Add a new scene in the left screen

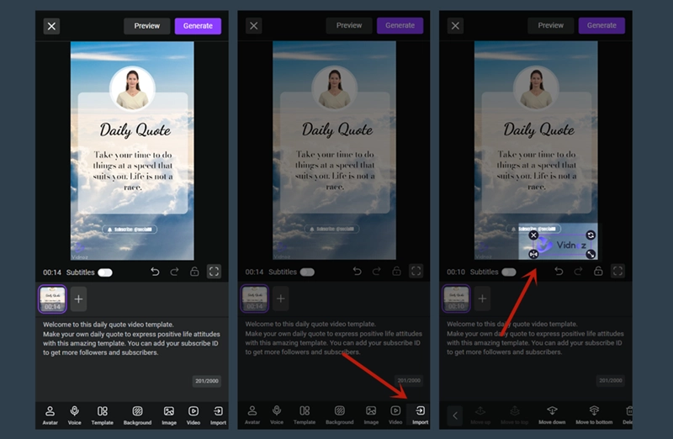78,299
